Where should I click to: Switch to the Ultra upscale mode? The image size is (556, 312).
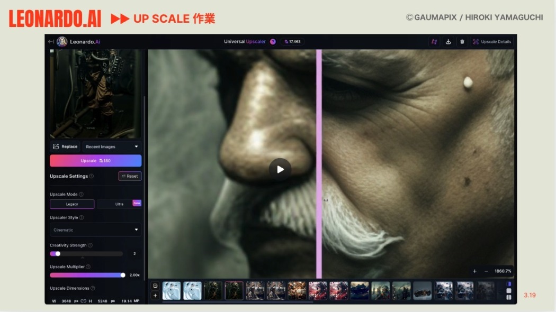tap(119, 204)
